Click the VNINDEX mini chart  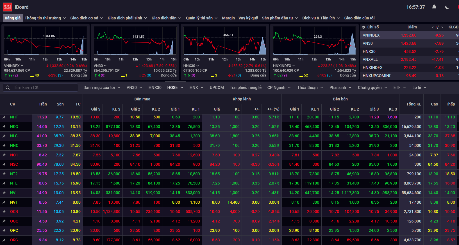coord(45,41)
